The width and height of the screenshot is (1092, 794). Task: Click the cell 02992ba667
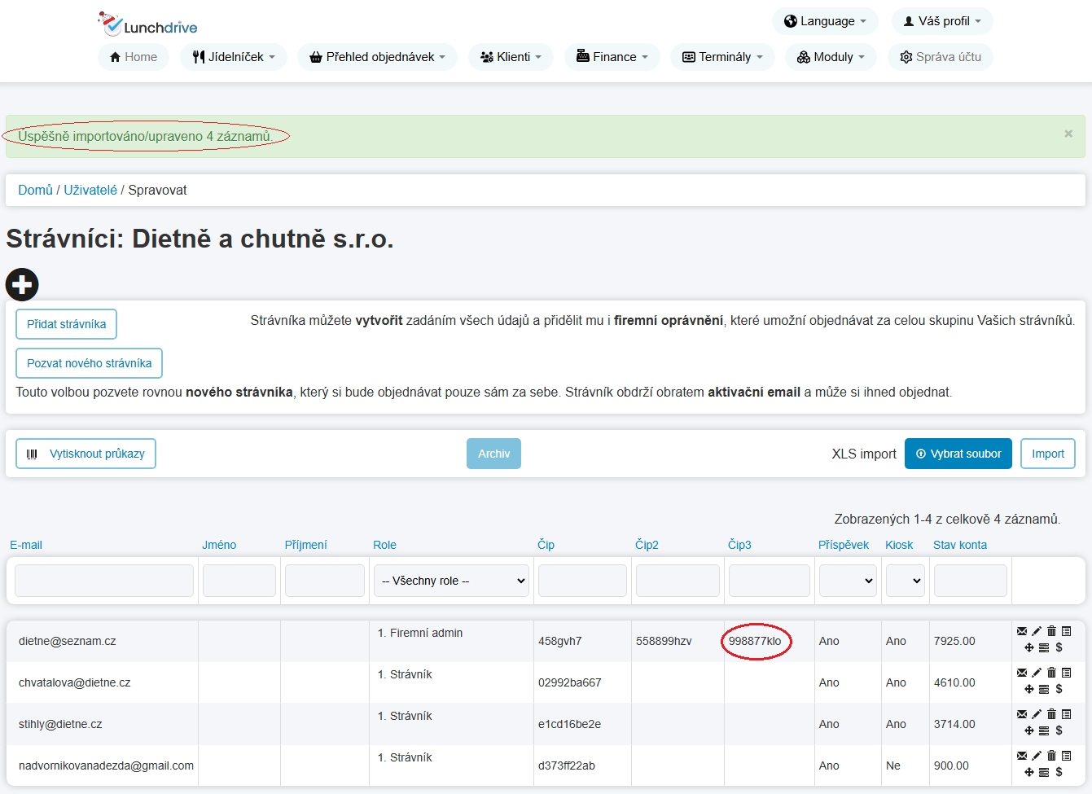coord(570,682)
